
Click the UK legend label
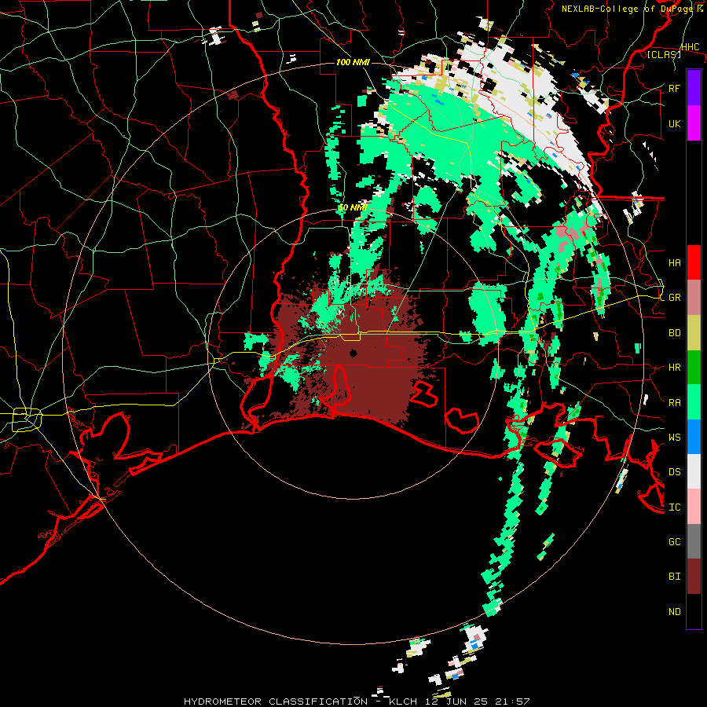click(674, 123)
